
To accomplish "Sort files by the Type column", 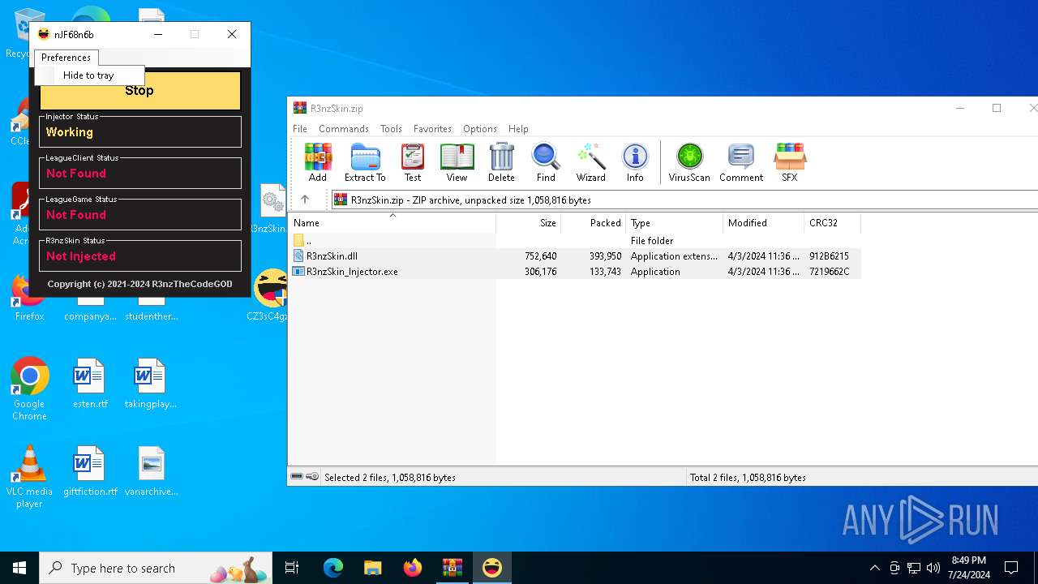I will pos(675,223).
